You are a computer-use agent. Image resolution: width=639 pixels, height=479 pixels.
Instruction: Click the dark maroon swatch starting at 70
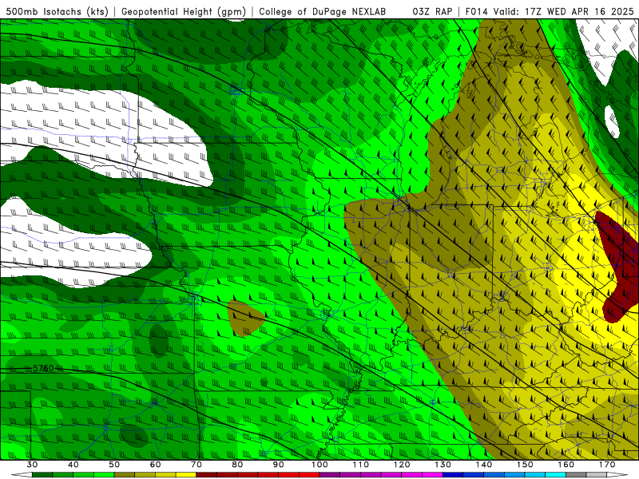207,475
